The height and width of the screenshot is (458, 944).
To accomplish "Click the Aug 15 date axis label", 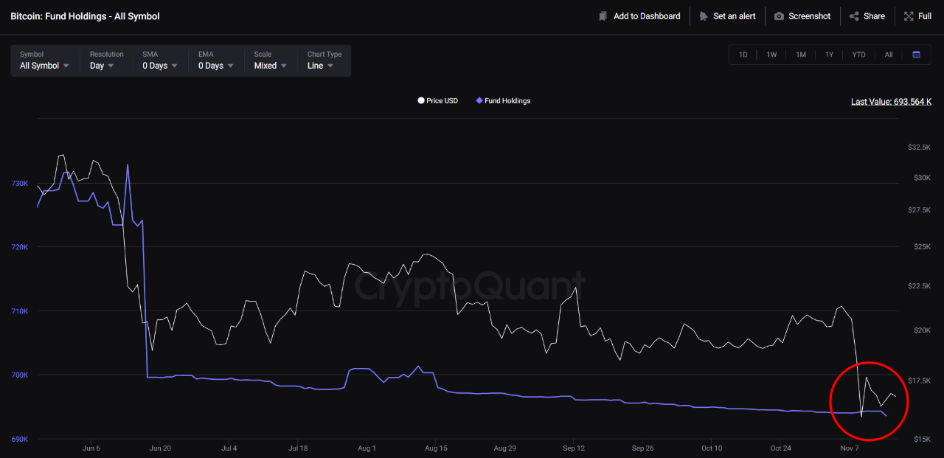I will pyautogui.click(x=436, y=448).
